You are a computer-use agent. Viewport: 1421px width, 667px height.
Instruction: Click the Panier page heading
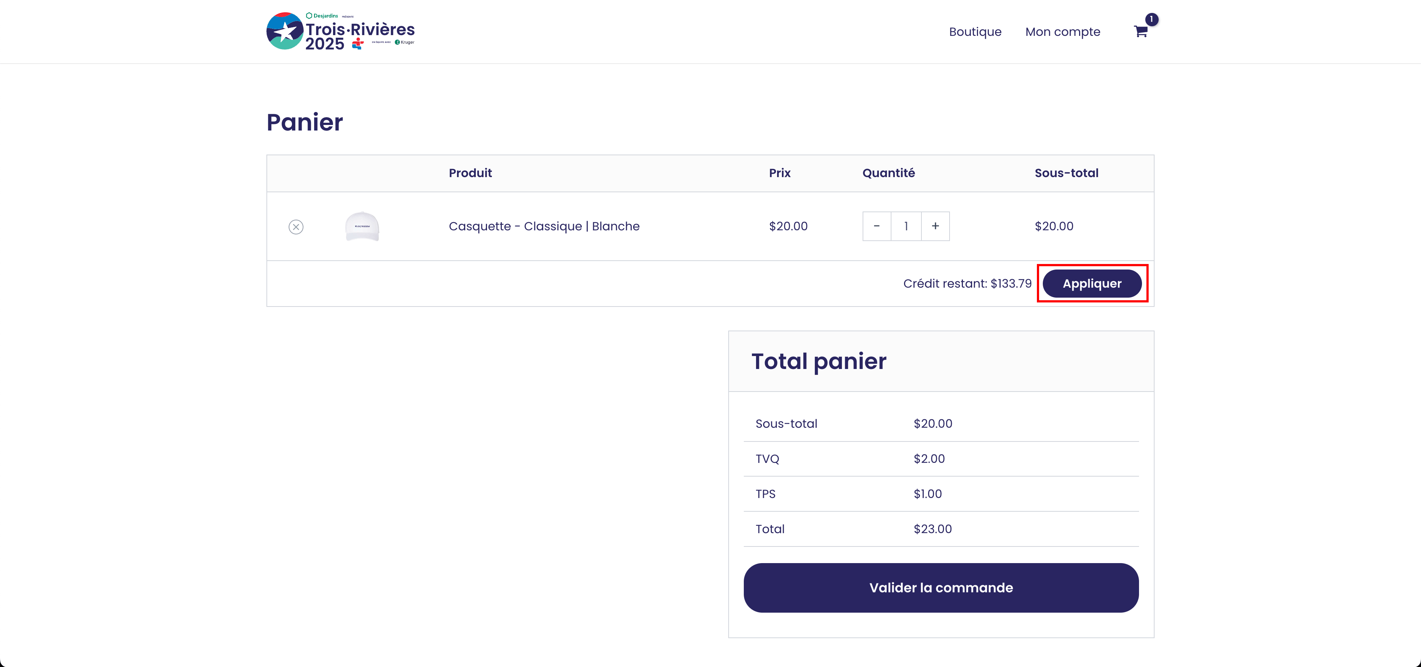pyautogui.click(x=305, y=122)
